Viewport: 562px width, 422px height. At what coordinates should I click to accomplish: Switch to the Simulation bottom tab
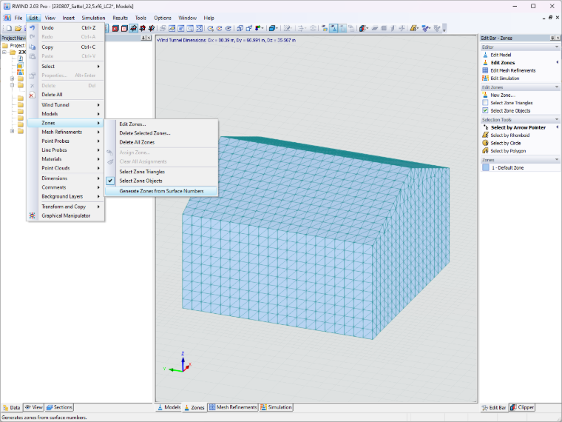click(276, 407)
